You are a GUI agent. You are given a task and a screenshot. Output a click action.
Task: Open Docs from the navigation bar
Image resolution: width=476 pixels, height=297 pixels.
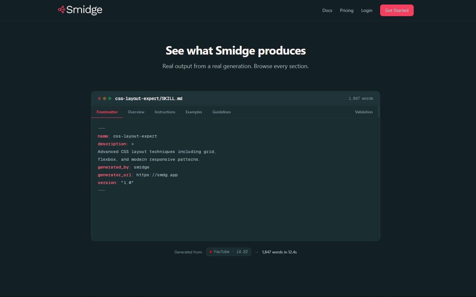click(327, 10)
